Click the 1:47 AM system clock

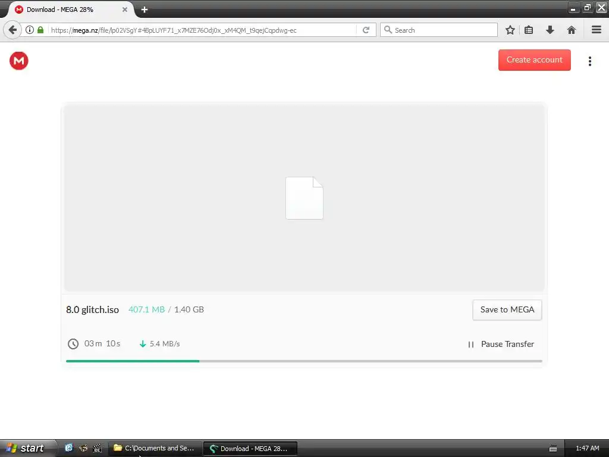coord(587,449)
